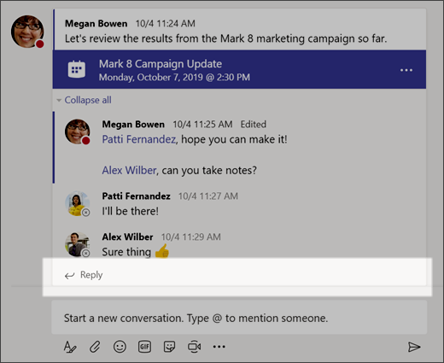Open Alex Wilber mention link
The height and width of the screenshot is (363, 444).
pos(129,170)
